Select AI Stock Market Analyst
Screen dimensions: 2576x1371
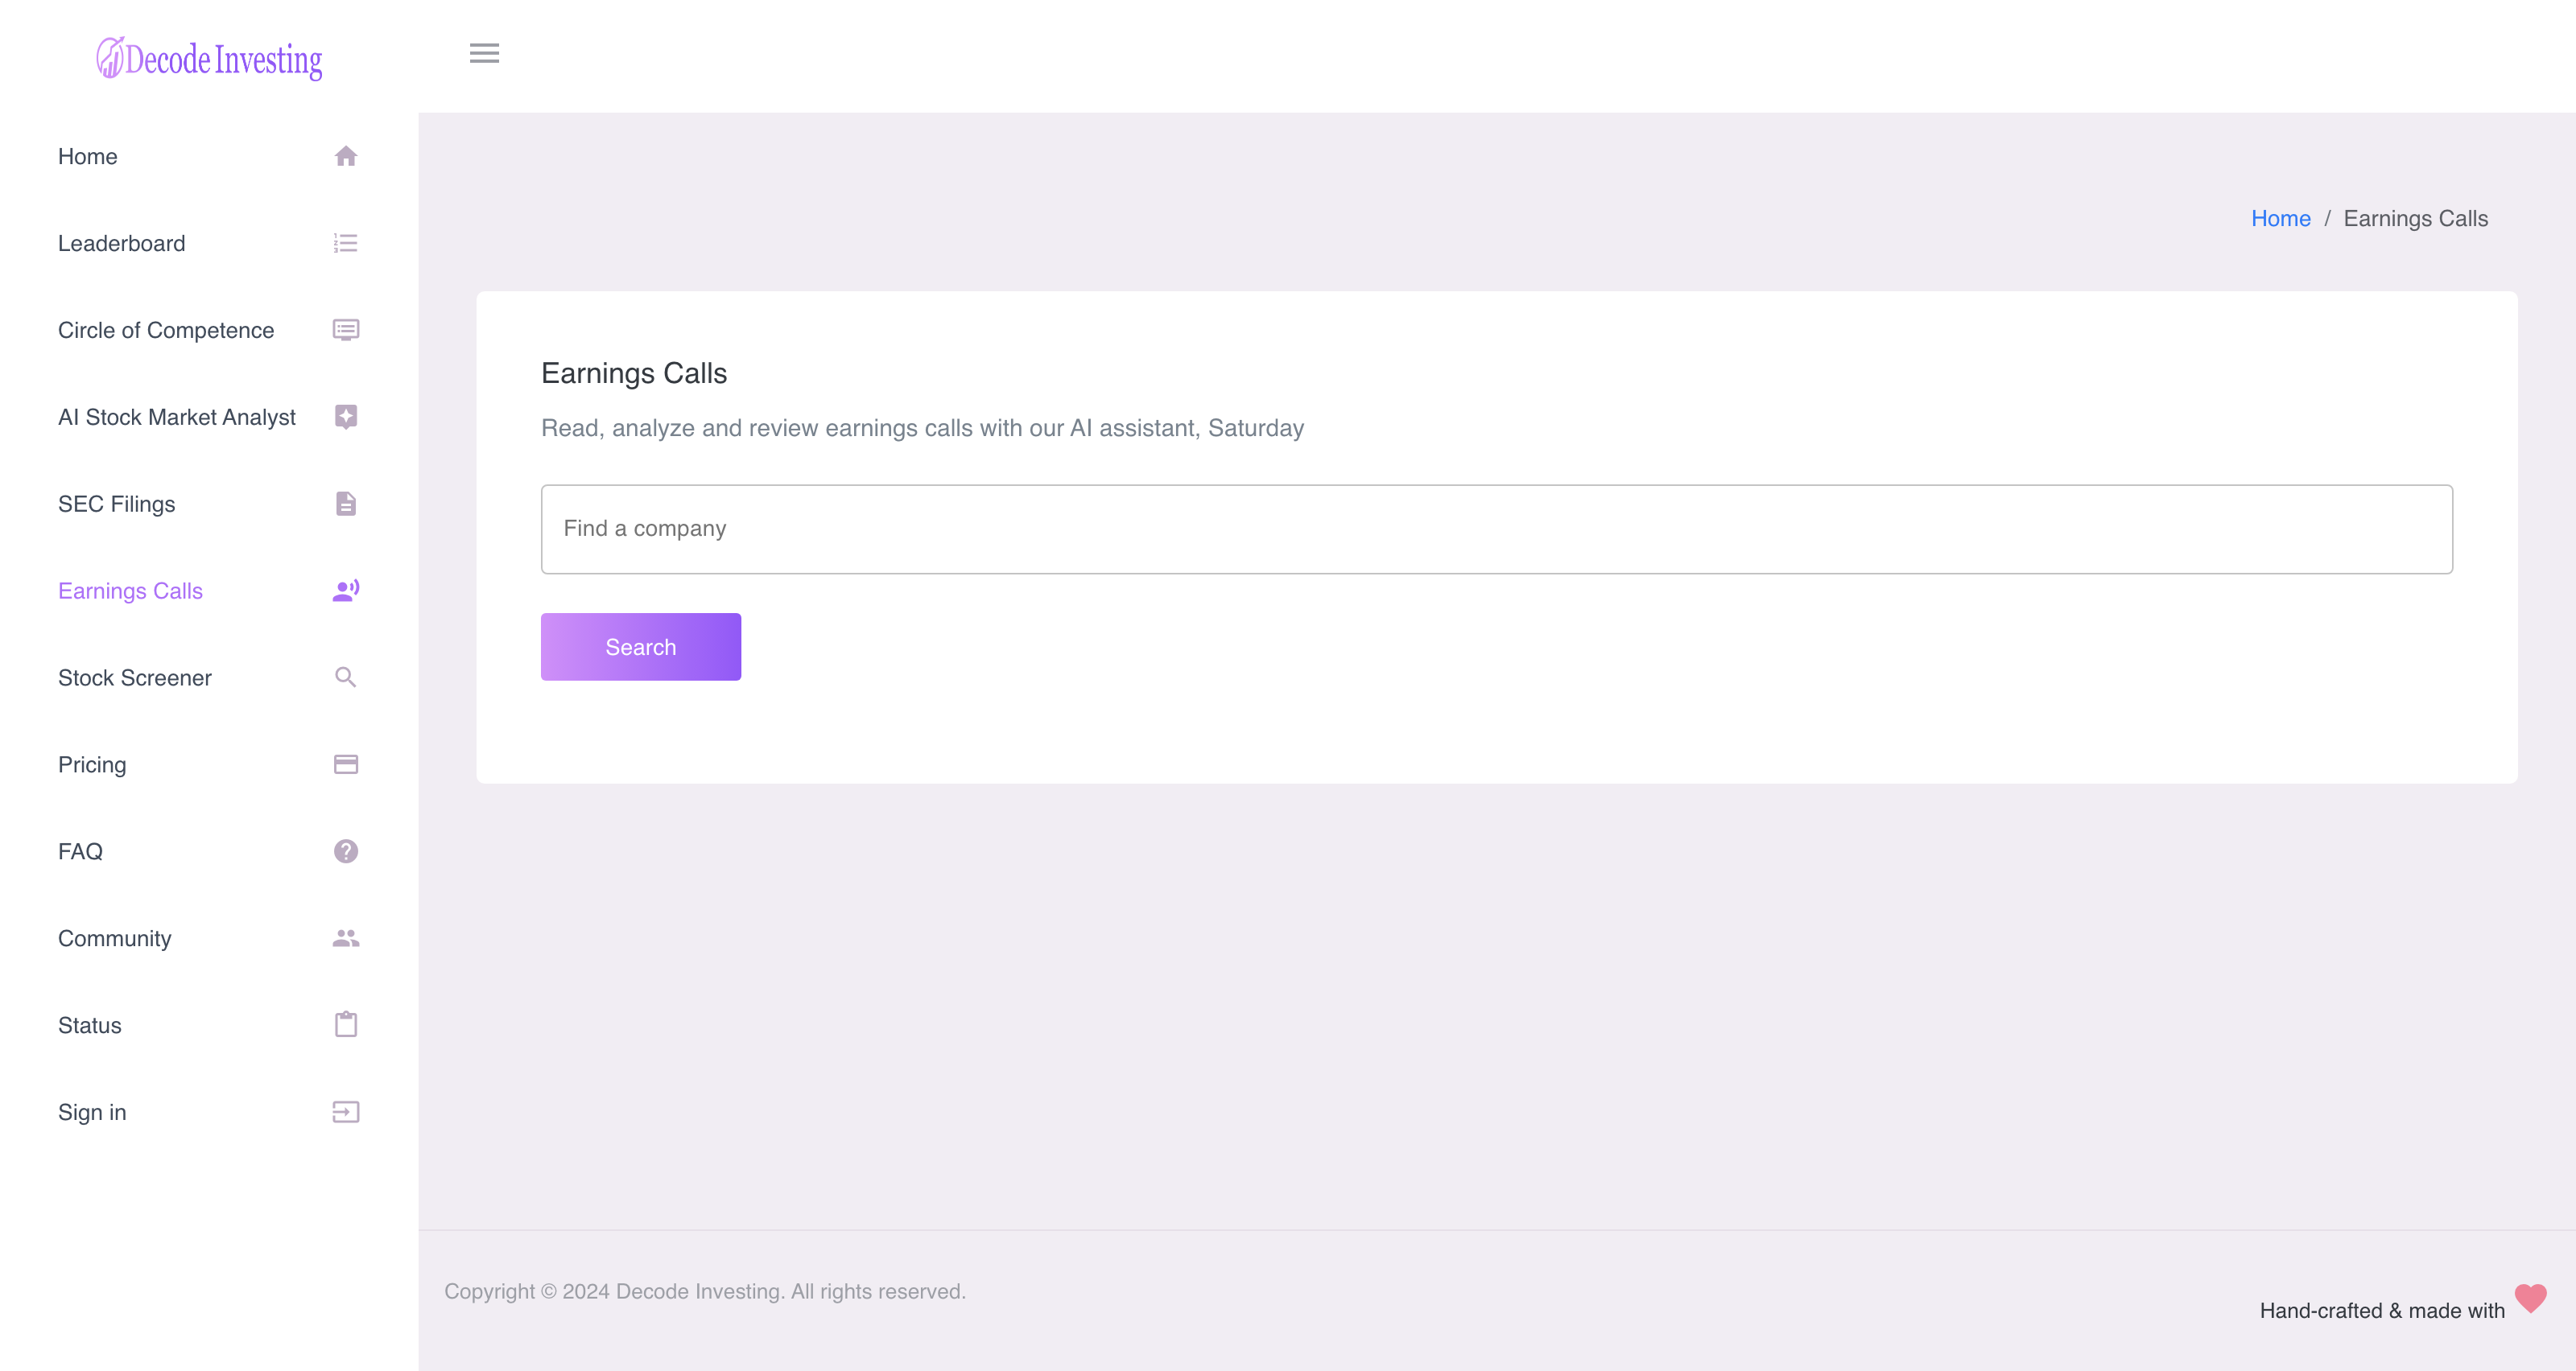(177, 418)
